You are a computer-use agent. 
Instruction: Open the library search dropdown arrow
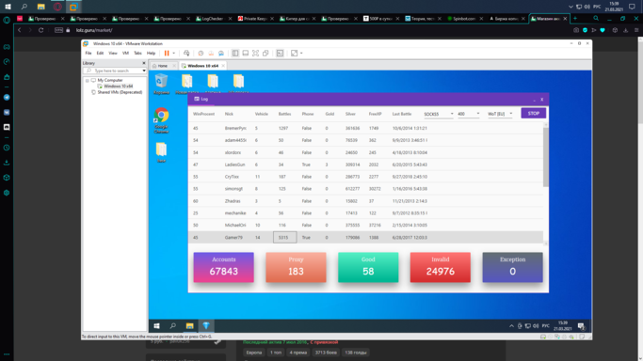[x=144, y=71]
